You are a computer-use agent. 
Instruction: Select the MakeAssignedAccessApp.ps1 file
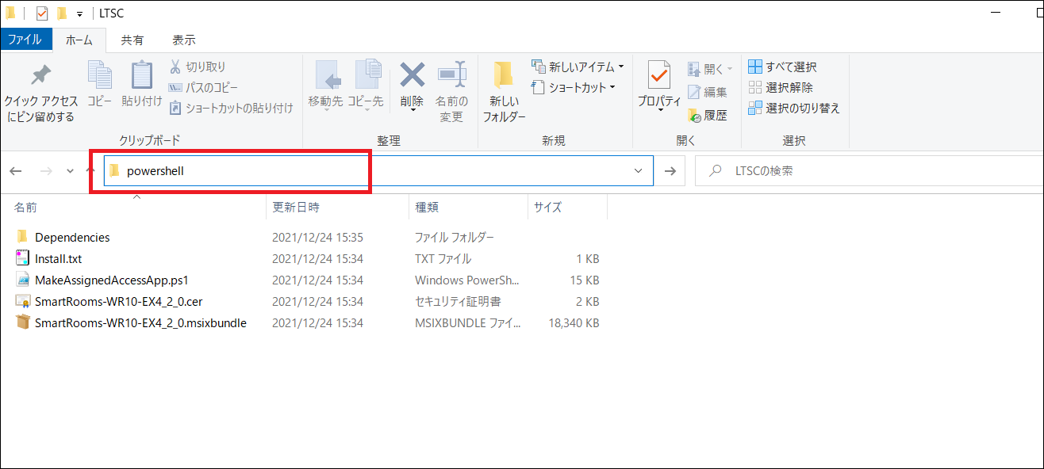(x=111, y=280)
